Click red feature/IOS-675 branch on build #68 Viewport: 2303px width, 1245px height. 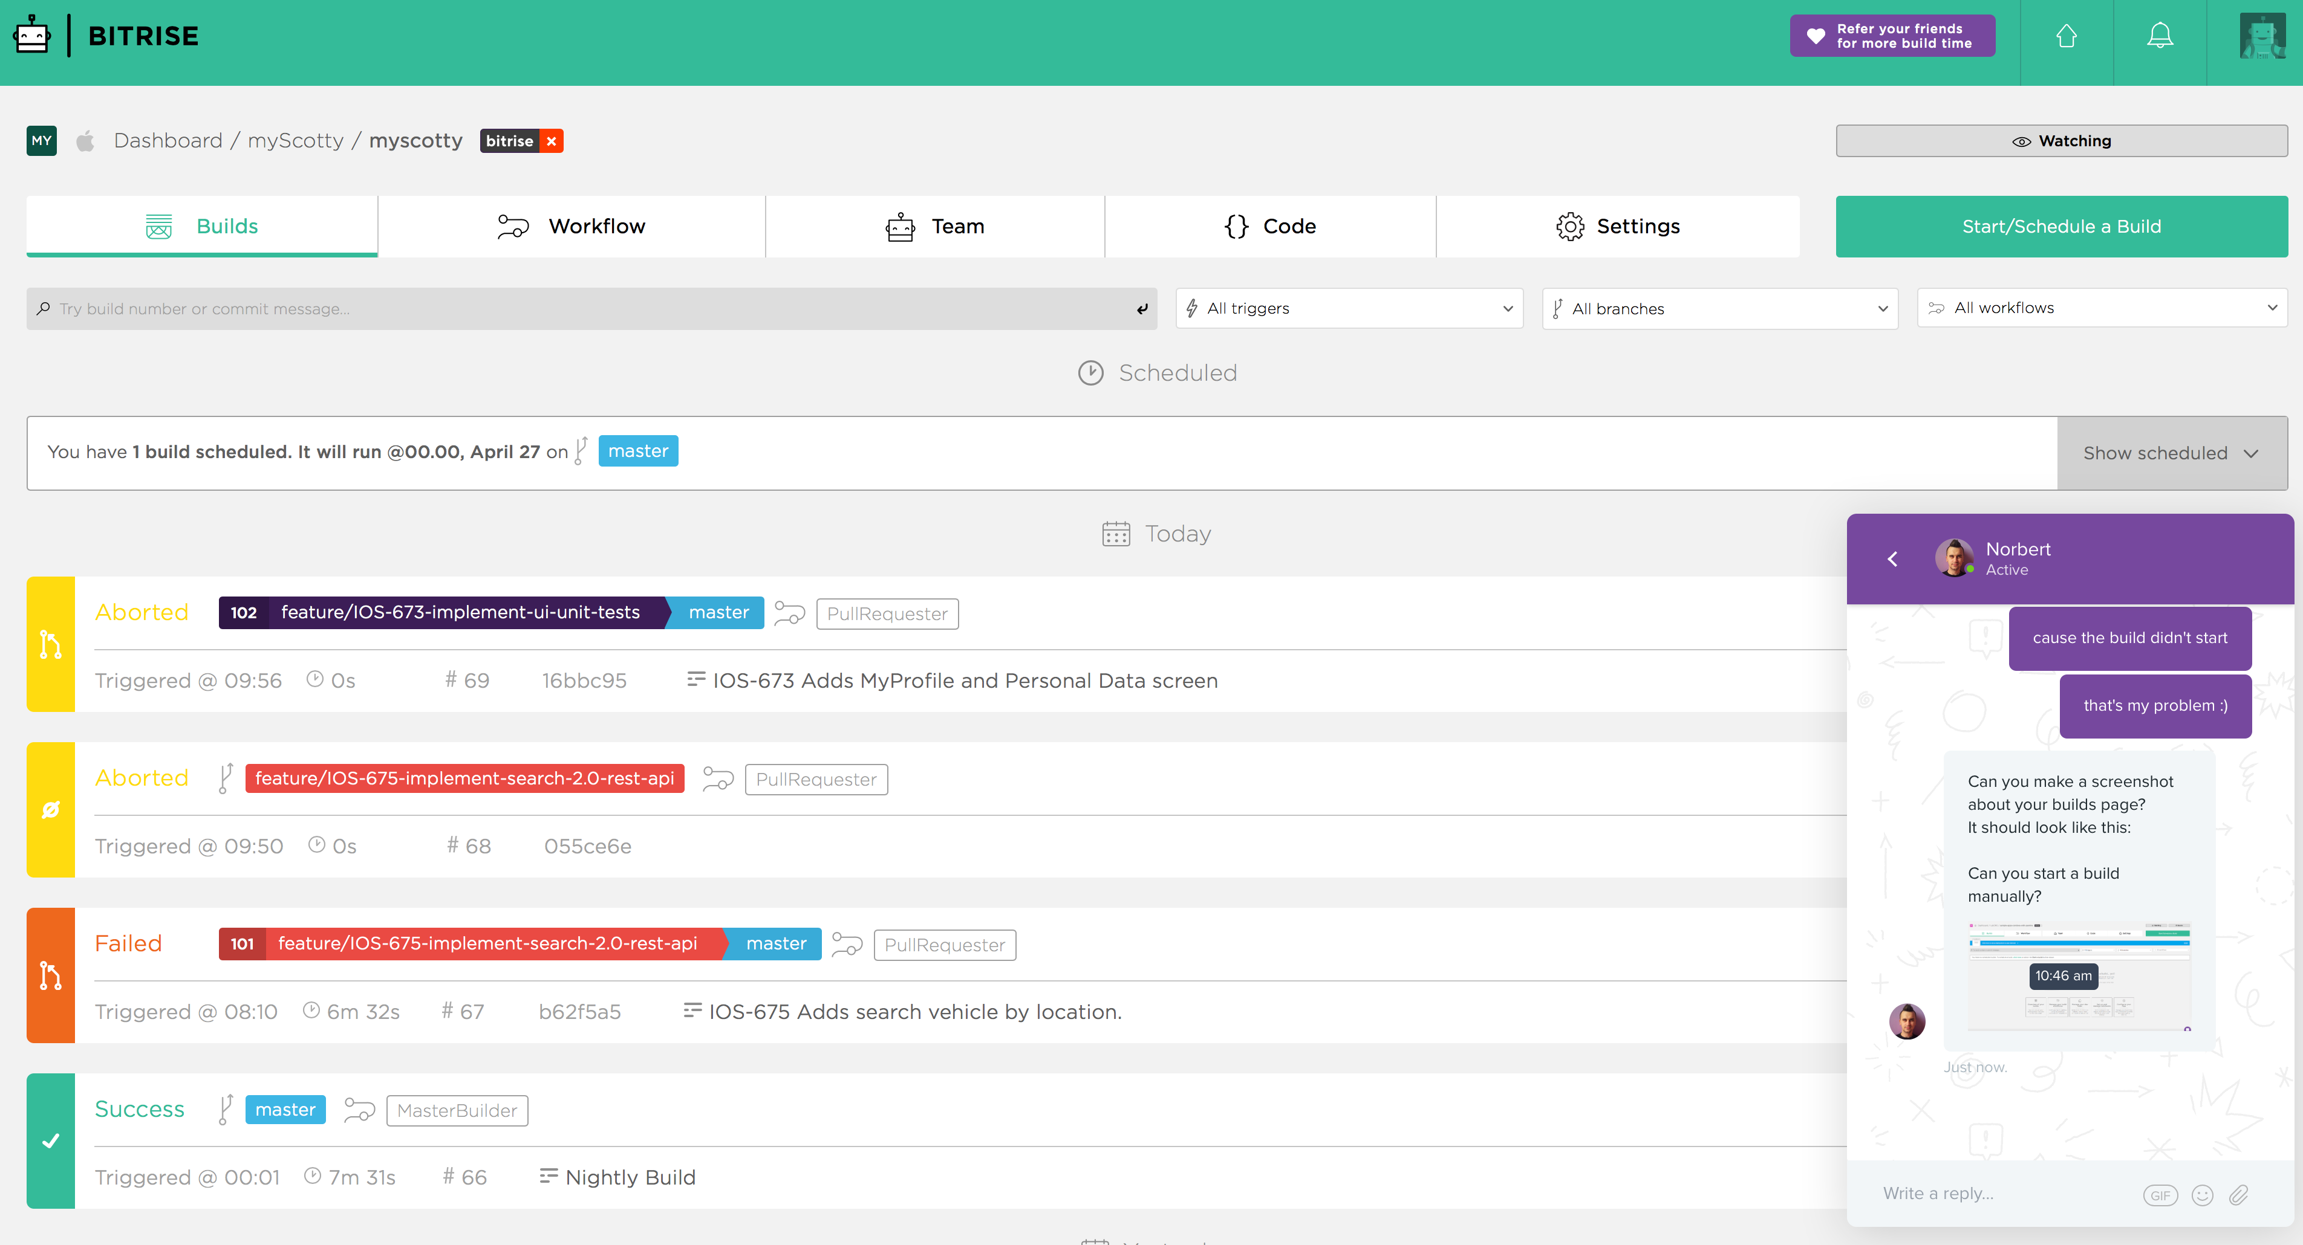(465, 778)
